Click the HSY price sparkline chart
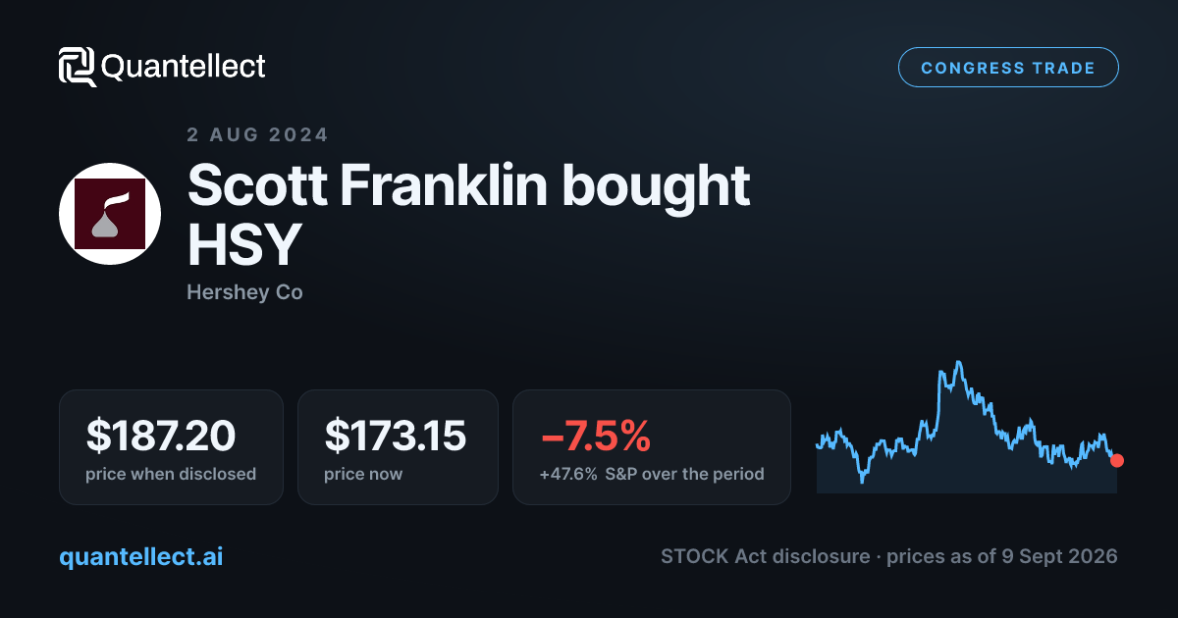 pyautogui.click(x=967, y=427)
